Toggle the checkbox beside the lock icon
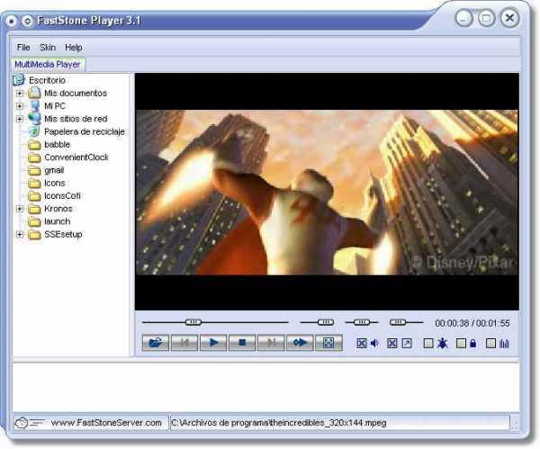 [x=461, y=344]
